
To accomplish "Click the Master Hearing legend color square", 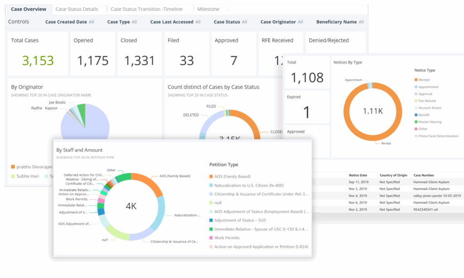I will [x=416, y=122].
